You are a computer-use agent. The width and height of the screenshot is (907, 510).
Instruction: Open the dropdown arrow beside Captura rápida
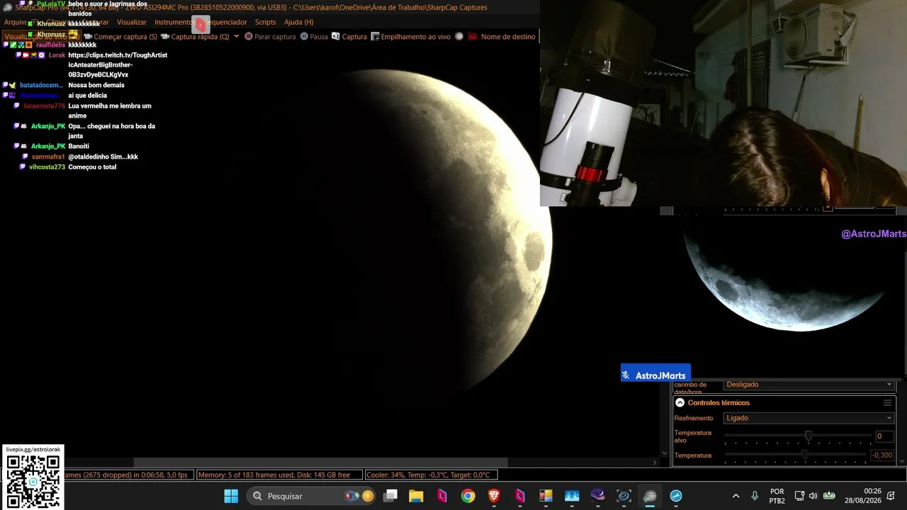coord(237,37)
